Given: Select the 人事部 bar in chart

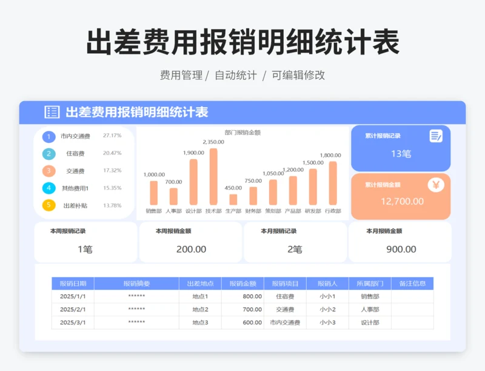Looking at the screenshot, I should 173,197.
